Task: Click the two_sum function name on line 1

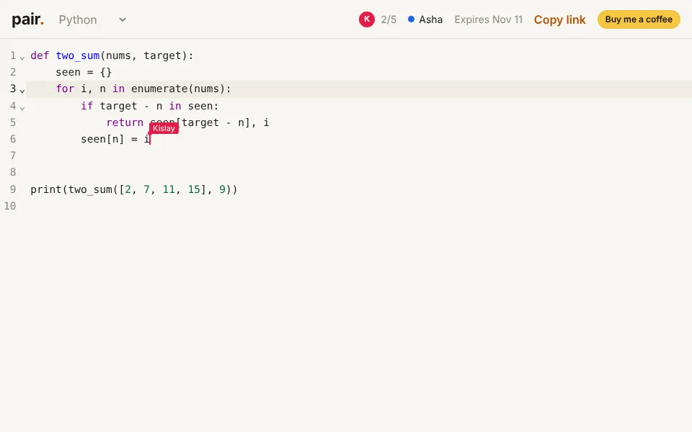Action: [x=78, y=55]
